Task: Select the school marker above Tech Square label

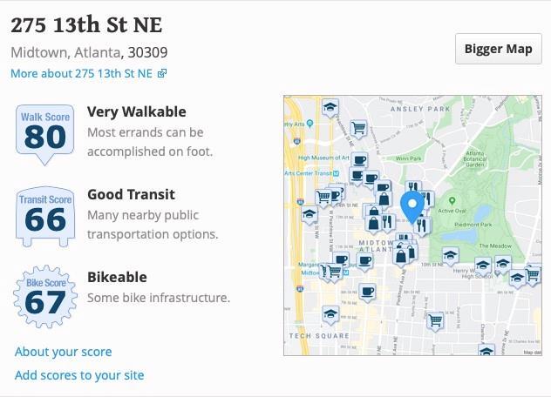Action: coord(330,314)
